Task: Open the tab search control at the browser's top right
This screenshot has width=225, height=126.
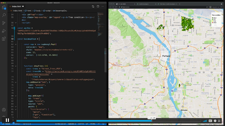Action: (x=221, y=4)
